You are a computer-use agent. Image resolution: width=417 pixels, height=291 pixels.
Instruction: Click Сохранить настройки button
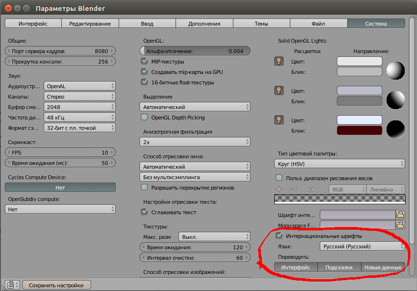point(56,285)
